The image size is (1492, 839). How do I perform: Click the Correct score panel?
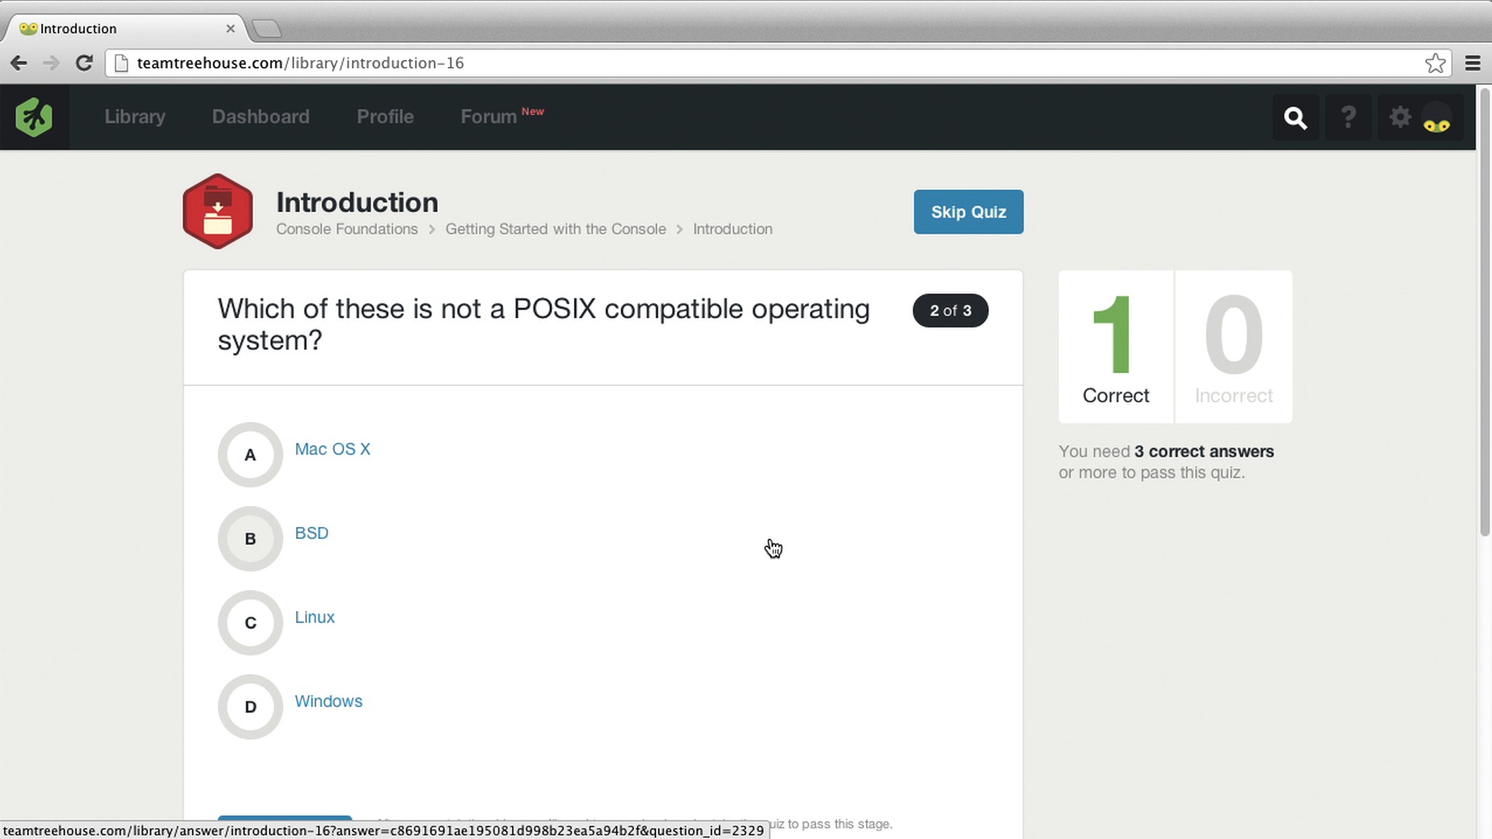click(x=1116, y=347)
